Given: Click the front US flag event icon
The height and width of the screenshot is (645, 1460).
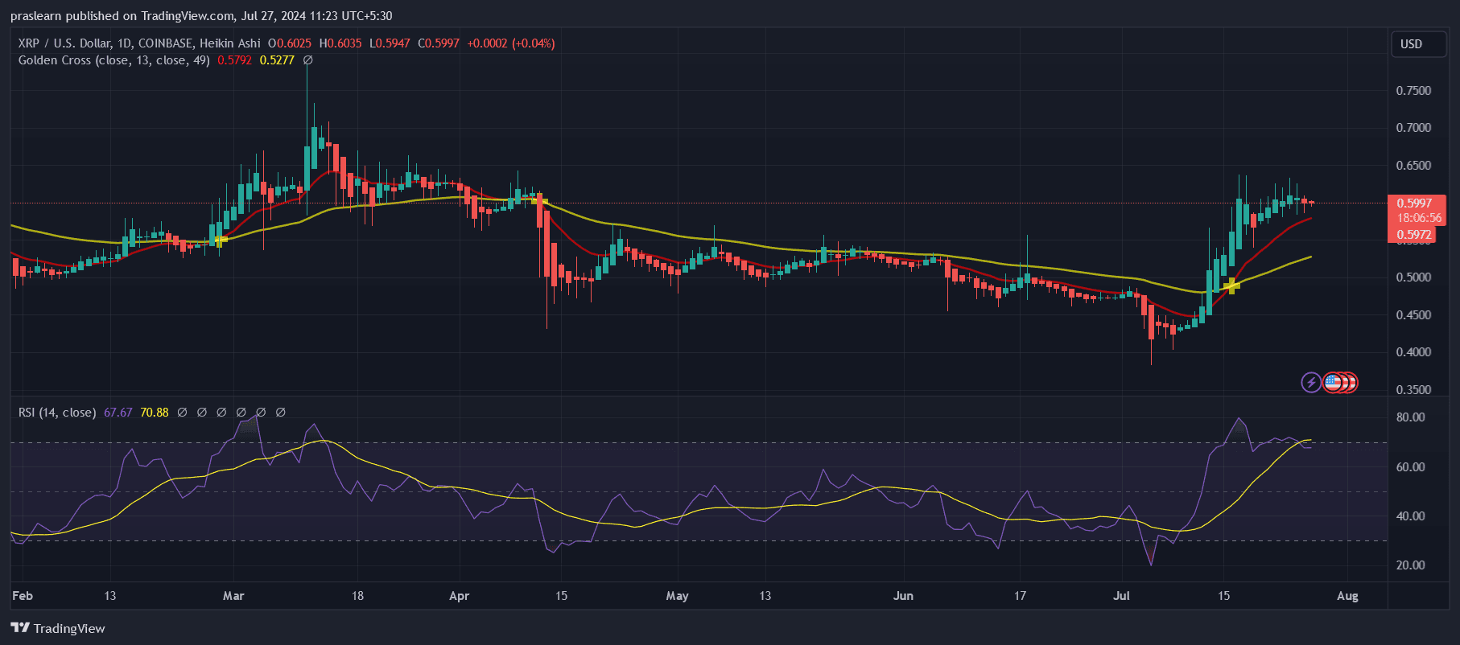Looking at the screenshot, I should click(1333, 382).
